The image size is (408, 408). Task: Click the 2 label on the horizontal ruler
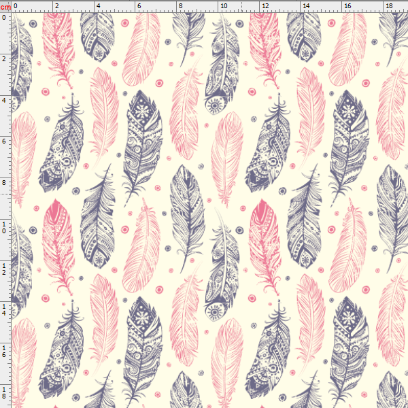[x=57, y=6]
